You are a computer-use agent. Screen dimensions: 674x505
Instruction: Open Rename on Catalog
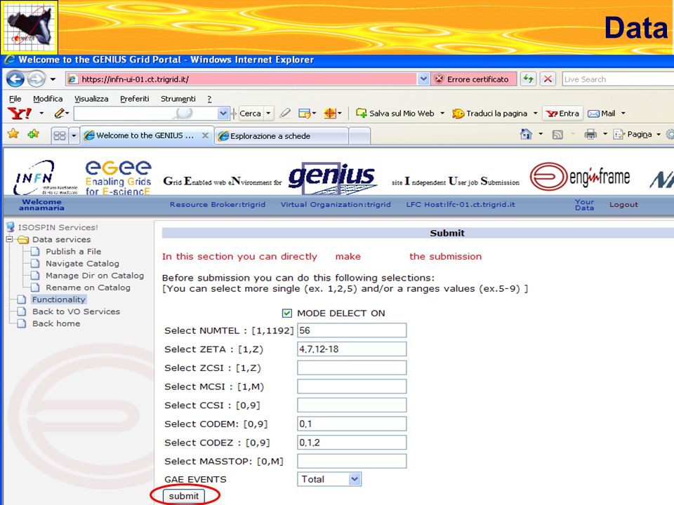(x=88, y=288)
